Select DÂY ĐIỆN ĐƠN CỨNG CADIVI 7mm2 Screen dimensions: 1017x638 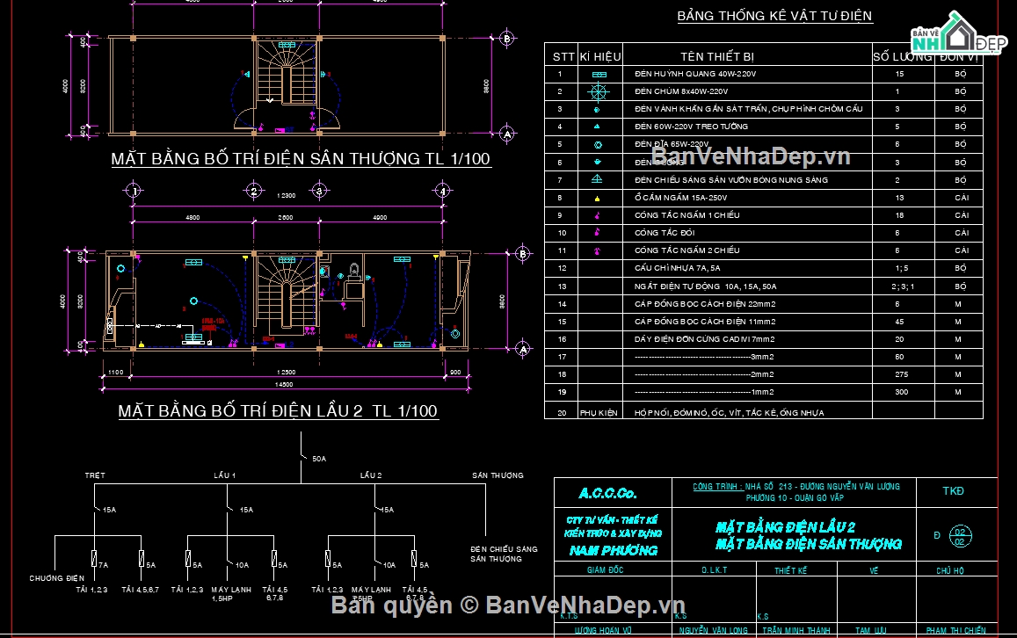tap(704, 339)
